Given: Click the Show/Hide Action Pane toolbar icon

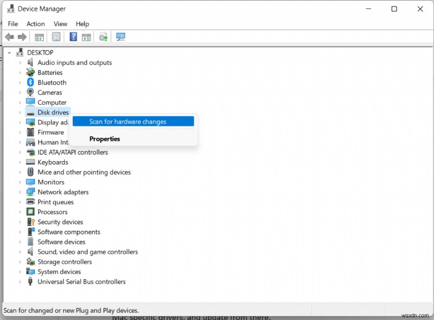Looking at the screenshot, I should (86, 37).
